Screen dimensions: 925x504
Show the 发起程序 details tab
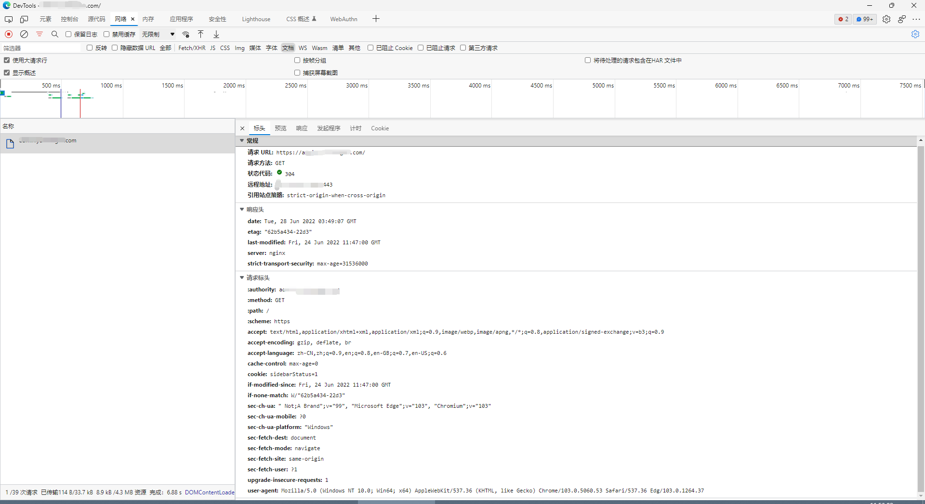(329, 128)
